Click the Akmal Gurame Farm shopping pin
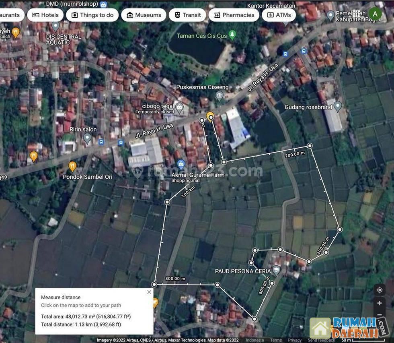The width and height of the screenshot is (394, 343). pyautogui.click(x=181, y=164)
